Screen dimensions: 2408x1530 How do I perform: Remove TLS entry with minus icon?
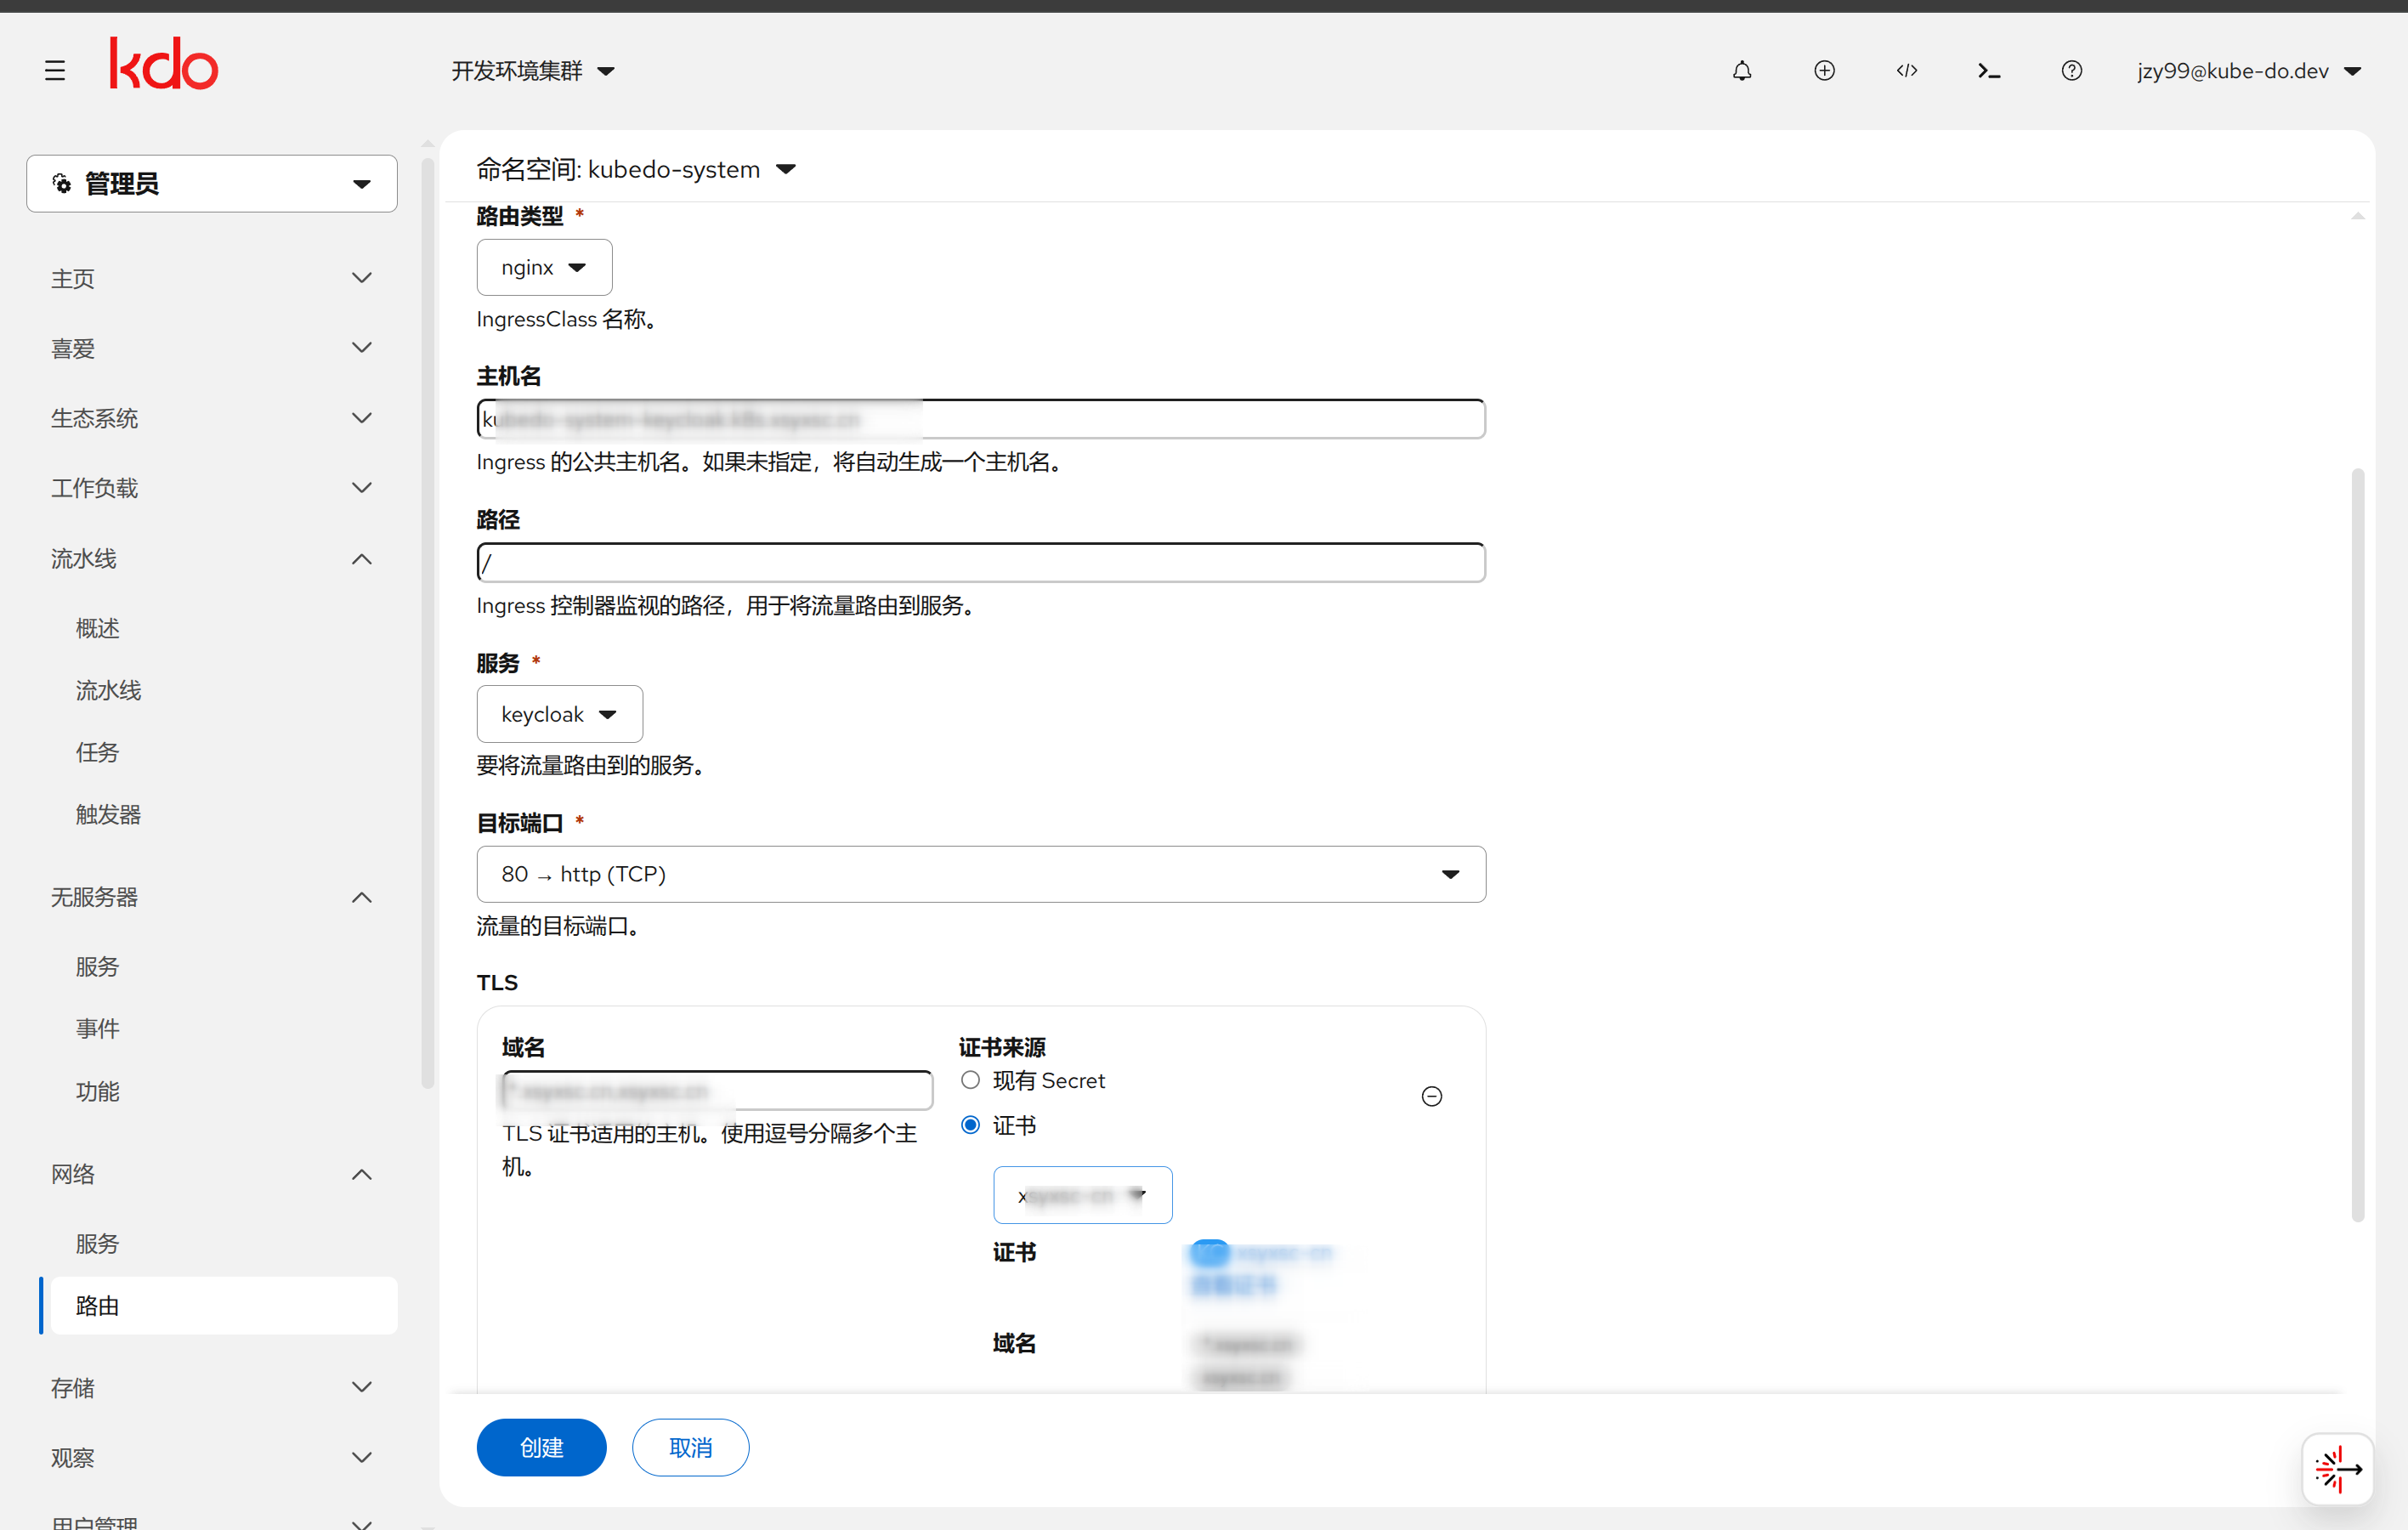pyautogui.click(x=1432, y=1097)
